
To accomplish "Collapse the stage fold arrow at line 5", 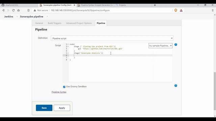I will [x=68, y=53].
